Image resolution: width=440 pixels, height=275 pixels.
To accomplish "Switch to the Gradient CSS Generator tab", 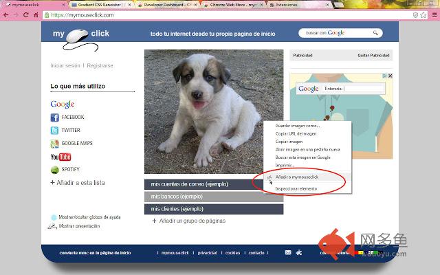I will [100, 5].
